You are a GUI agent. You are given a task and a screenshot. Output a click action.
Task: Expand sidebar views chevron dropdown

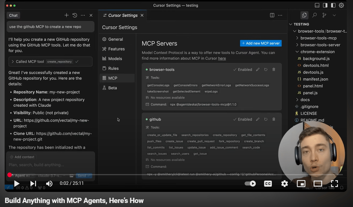click(x=334, y=15)
